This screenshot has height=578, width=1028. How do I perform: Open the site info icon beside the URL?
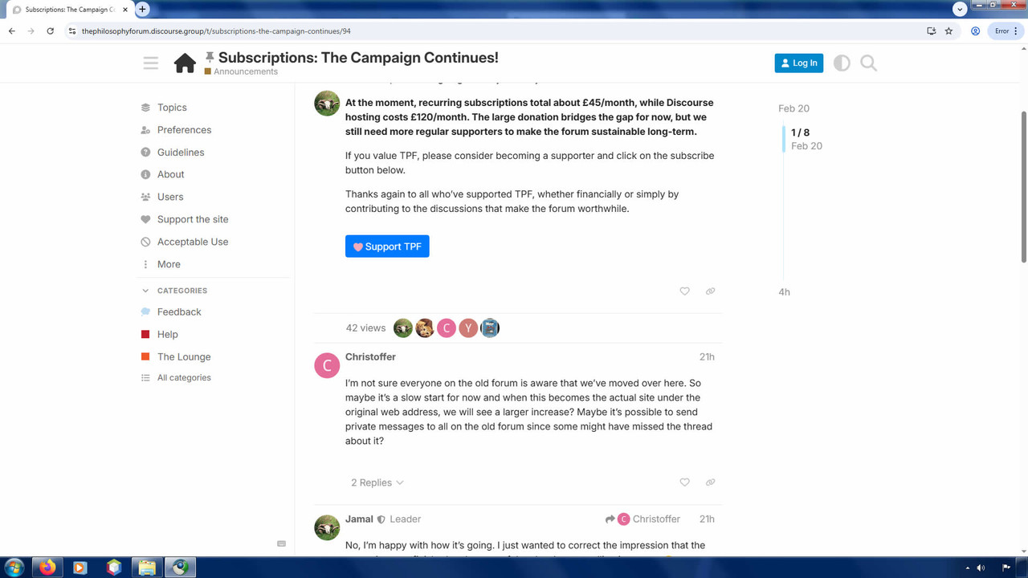(x=72, y=31)
